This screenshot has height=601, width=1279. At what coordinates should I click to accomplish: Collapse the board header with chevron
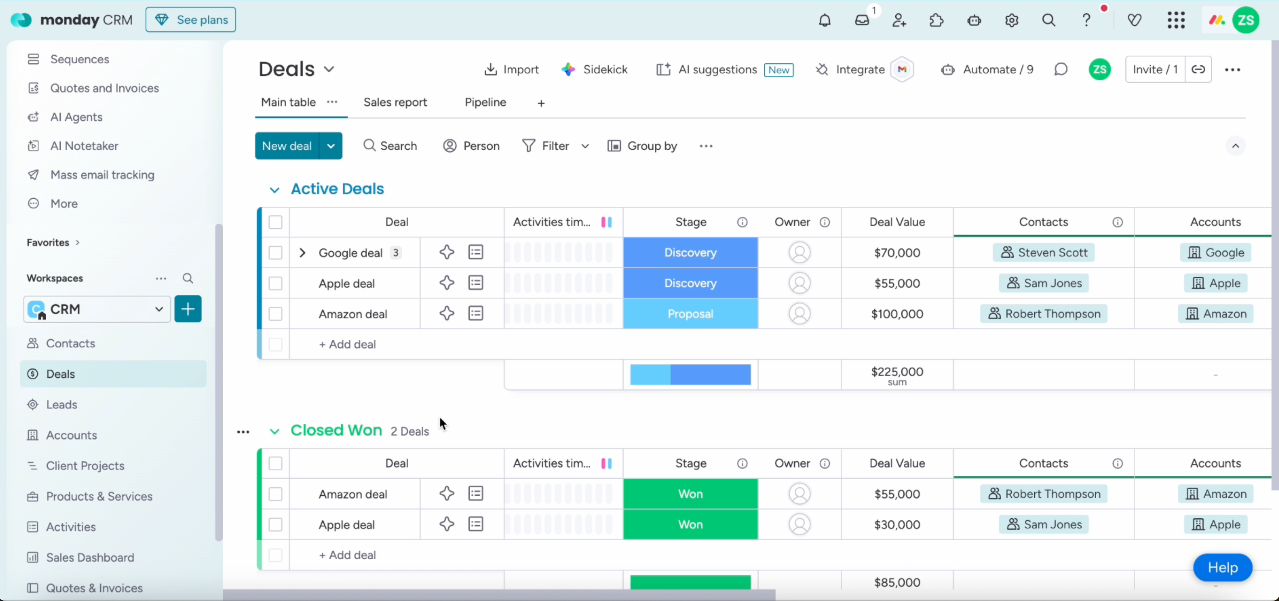(1236, 146)
